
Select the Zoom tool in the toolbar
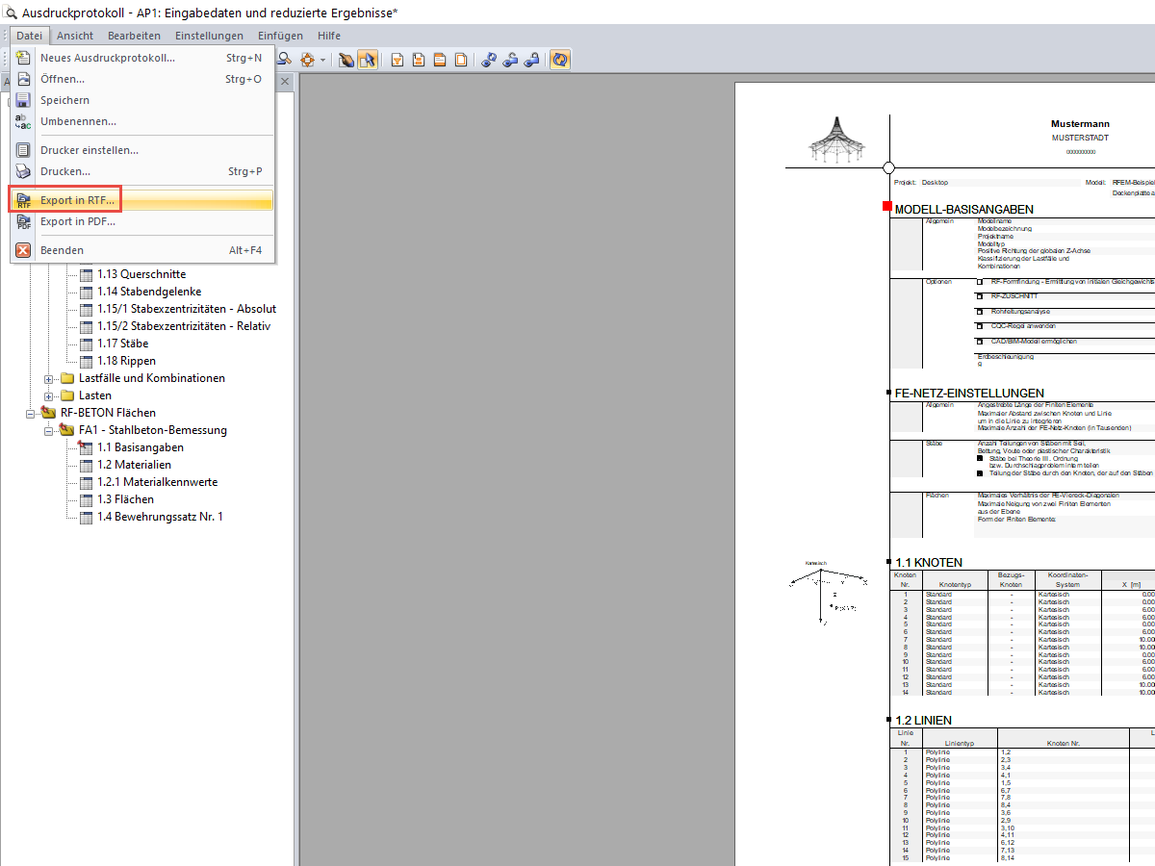[x=284, y=59]
